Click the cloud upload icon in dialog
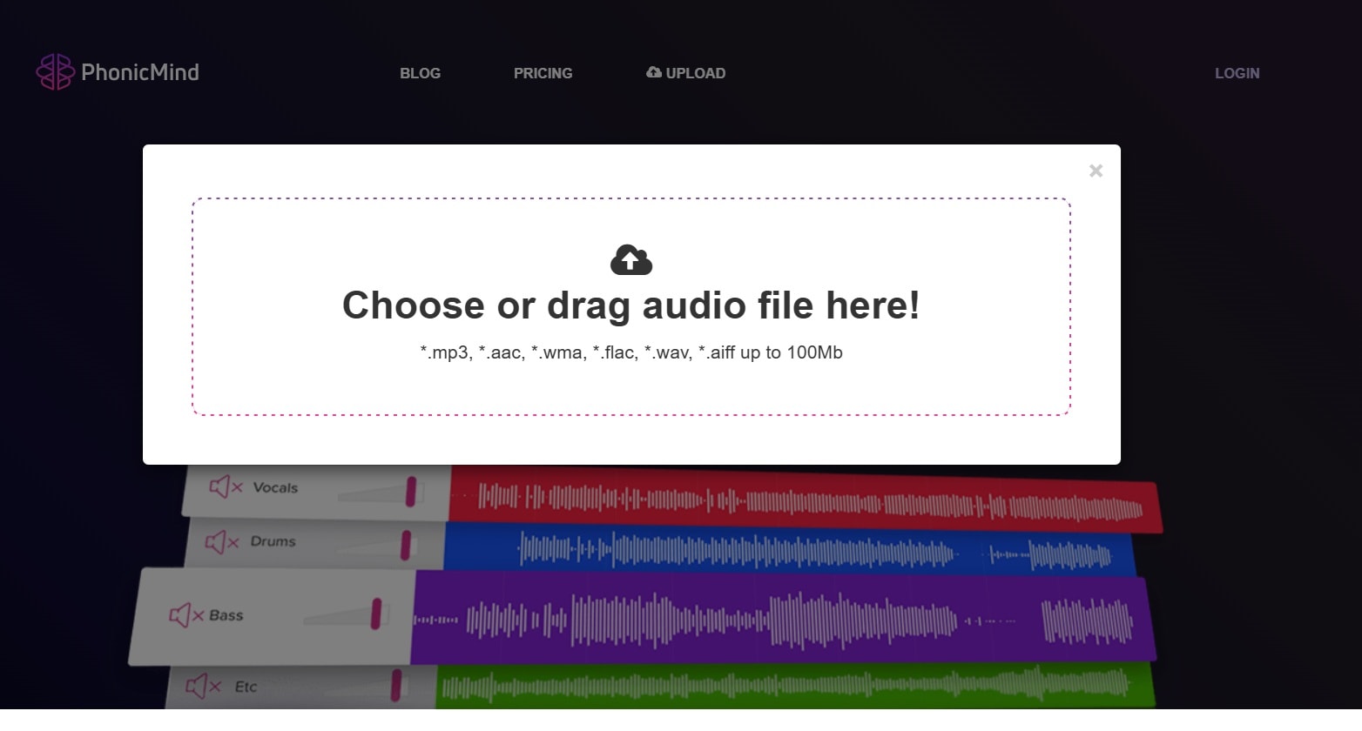The image size is (1362, 731). click(x=631, y=259)
